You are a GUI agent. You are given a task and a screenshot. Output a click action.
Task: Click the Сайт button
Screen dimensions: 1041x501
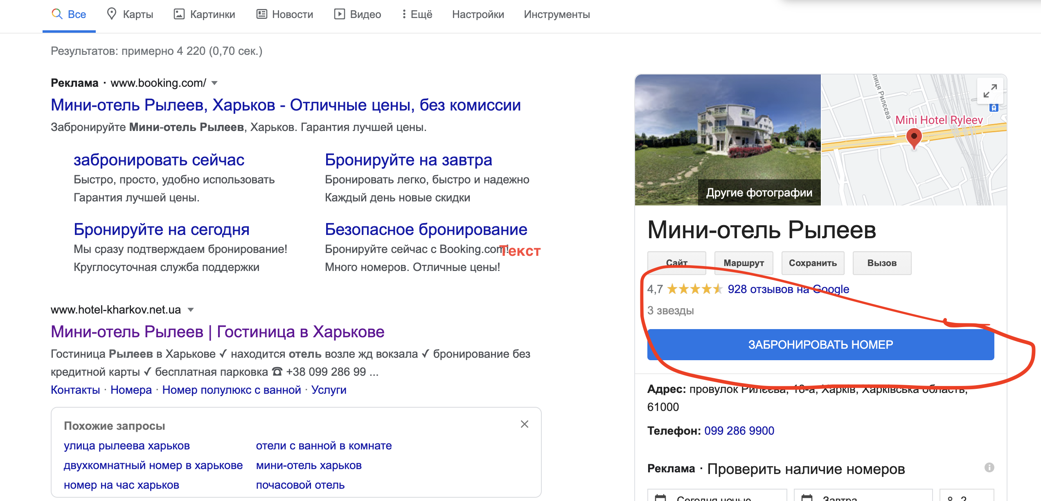click(676, 263)
